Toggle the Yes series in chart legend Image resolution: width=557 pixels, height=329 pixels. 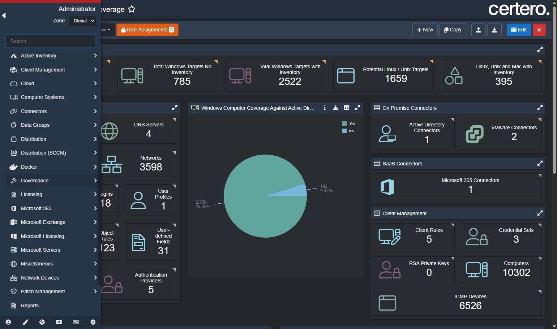click(349, 124)
